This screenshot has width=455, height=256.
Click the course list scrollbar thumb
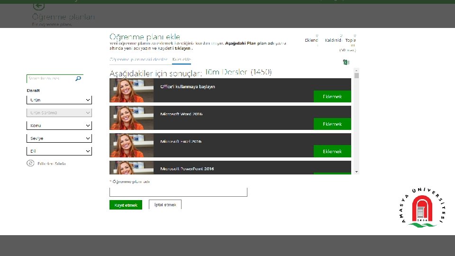click(x=356, y=76)
